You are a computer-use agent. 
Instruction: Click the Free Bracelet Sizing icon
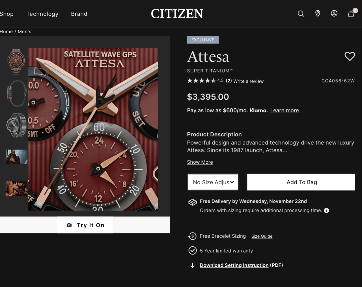[x=193, y=236]
